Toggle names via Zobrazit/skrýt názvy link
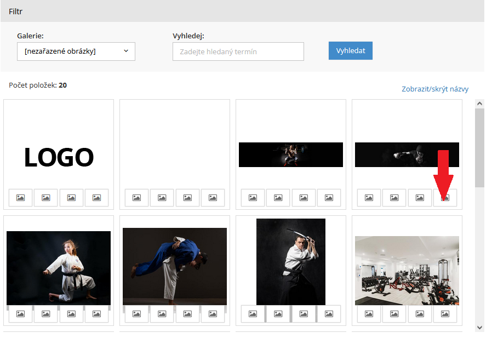This screenshot has height=344, width=492. [435, 89]
